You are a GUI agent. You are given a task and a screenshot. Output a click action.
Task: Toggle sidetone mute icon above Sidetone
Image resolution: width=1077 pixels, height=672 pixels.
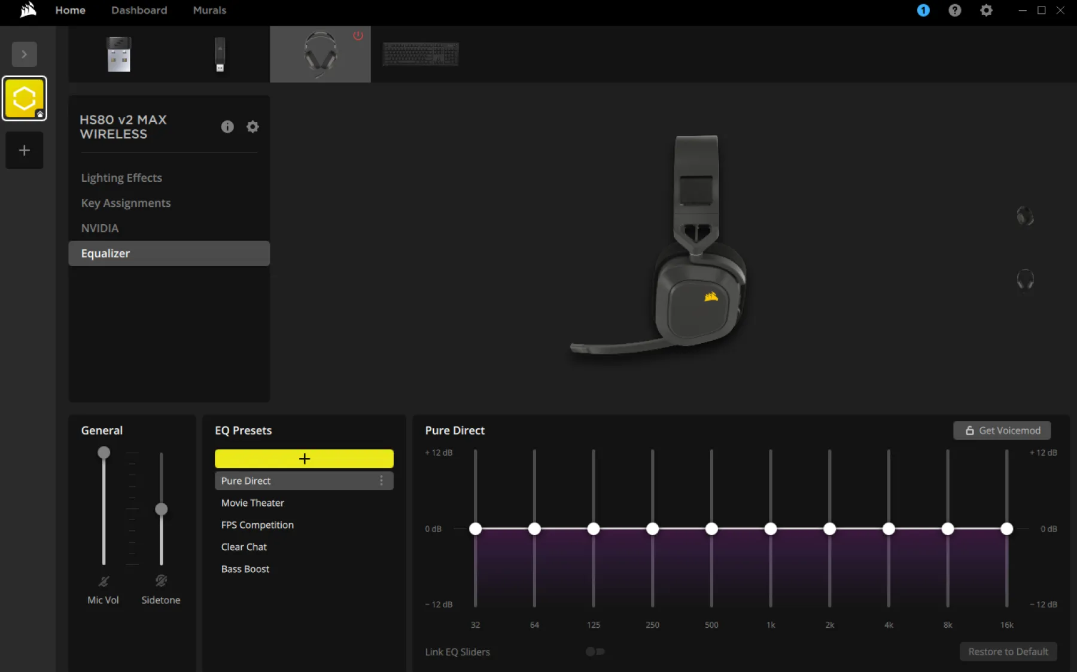pyautogui.click(x=161, y=581)
